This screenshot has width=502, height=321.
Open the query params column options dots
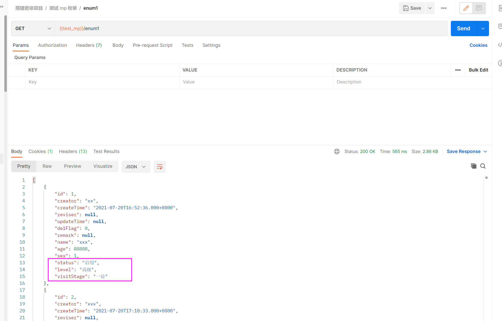coord(458,70)
